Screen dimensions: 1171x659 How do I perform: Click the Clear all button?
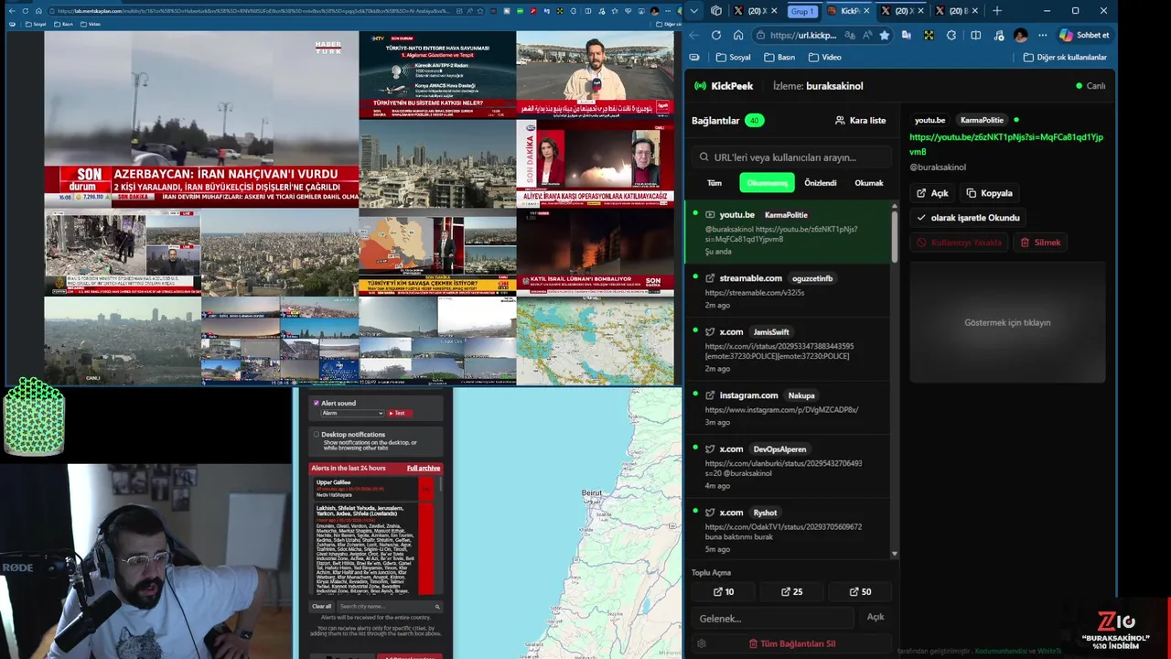click(x=322, y=606)
